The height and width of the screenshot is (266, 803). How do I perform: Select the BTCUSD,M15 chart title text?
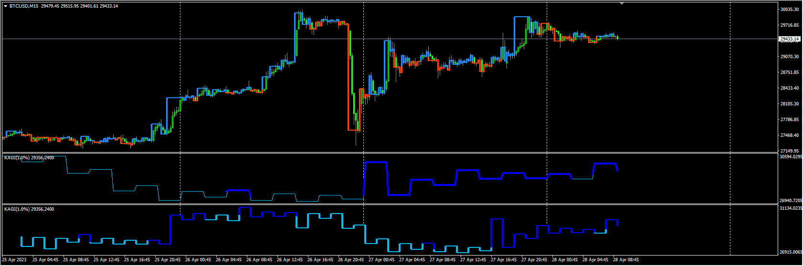point(24,6)
